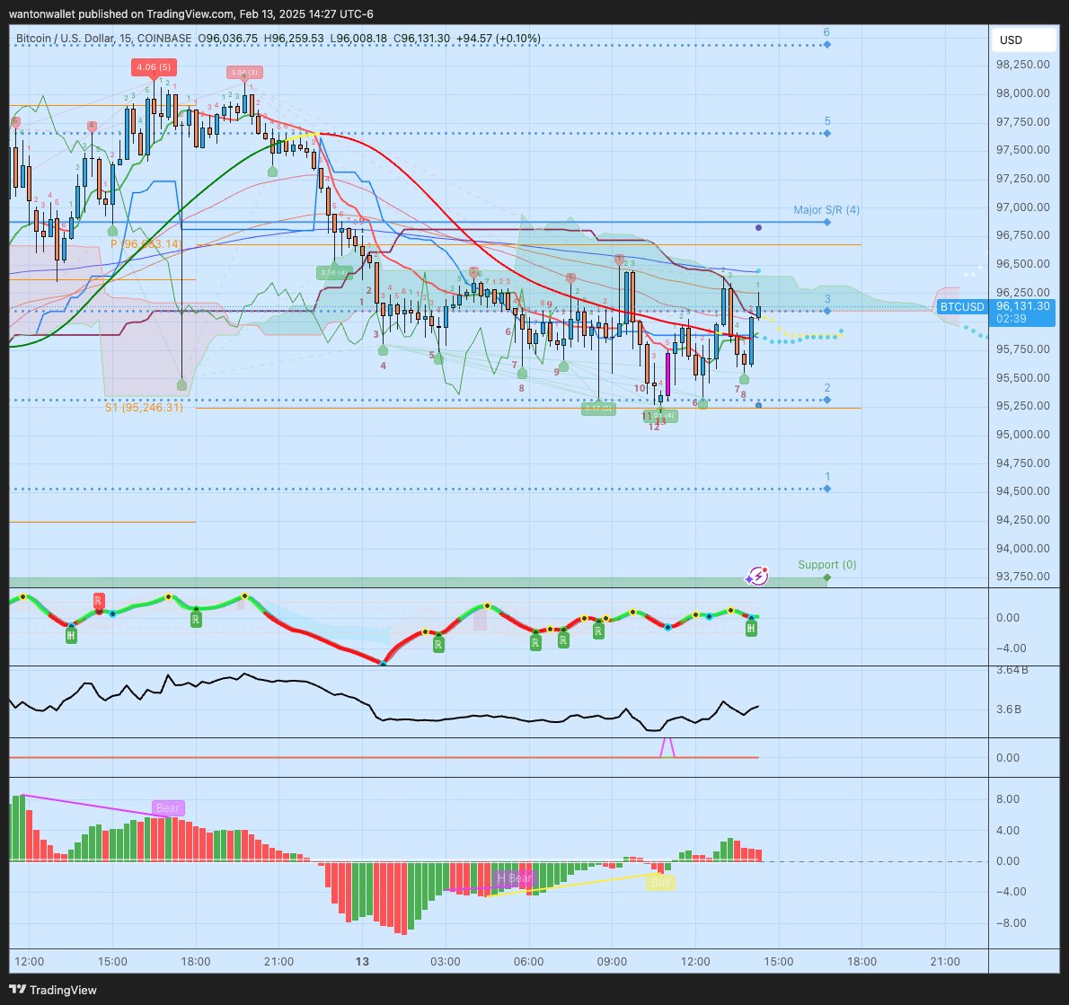Click the 97,750.00 price axis label
This screenshot has height=1005, width=1069.
(x=1022, y=121)
